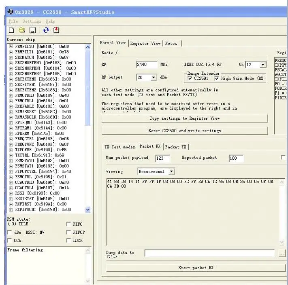The height and width of the screenshot is (285, 288).
Task: Expand the FREQCTRL register node
Action: [11, 139]
